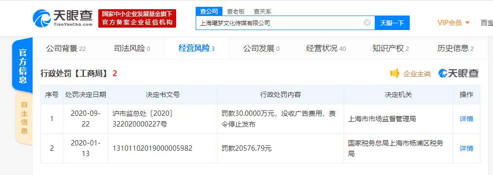Click document number 1310110201900005982
The image size is (493, 175).
[x=152, y=148]
